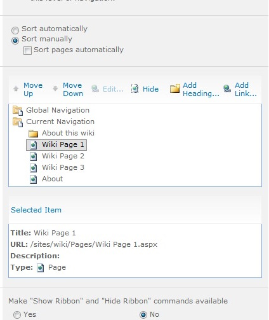Click the Current Navigation folder icon
Screen dimensions: 269x320
pyautogui.click(x=18, y=122)
